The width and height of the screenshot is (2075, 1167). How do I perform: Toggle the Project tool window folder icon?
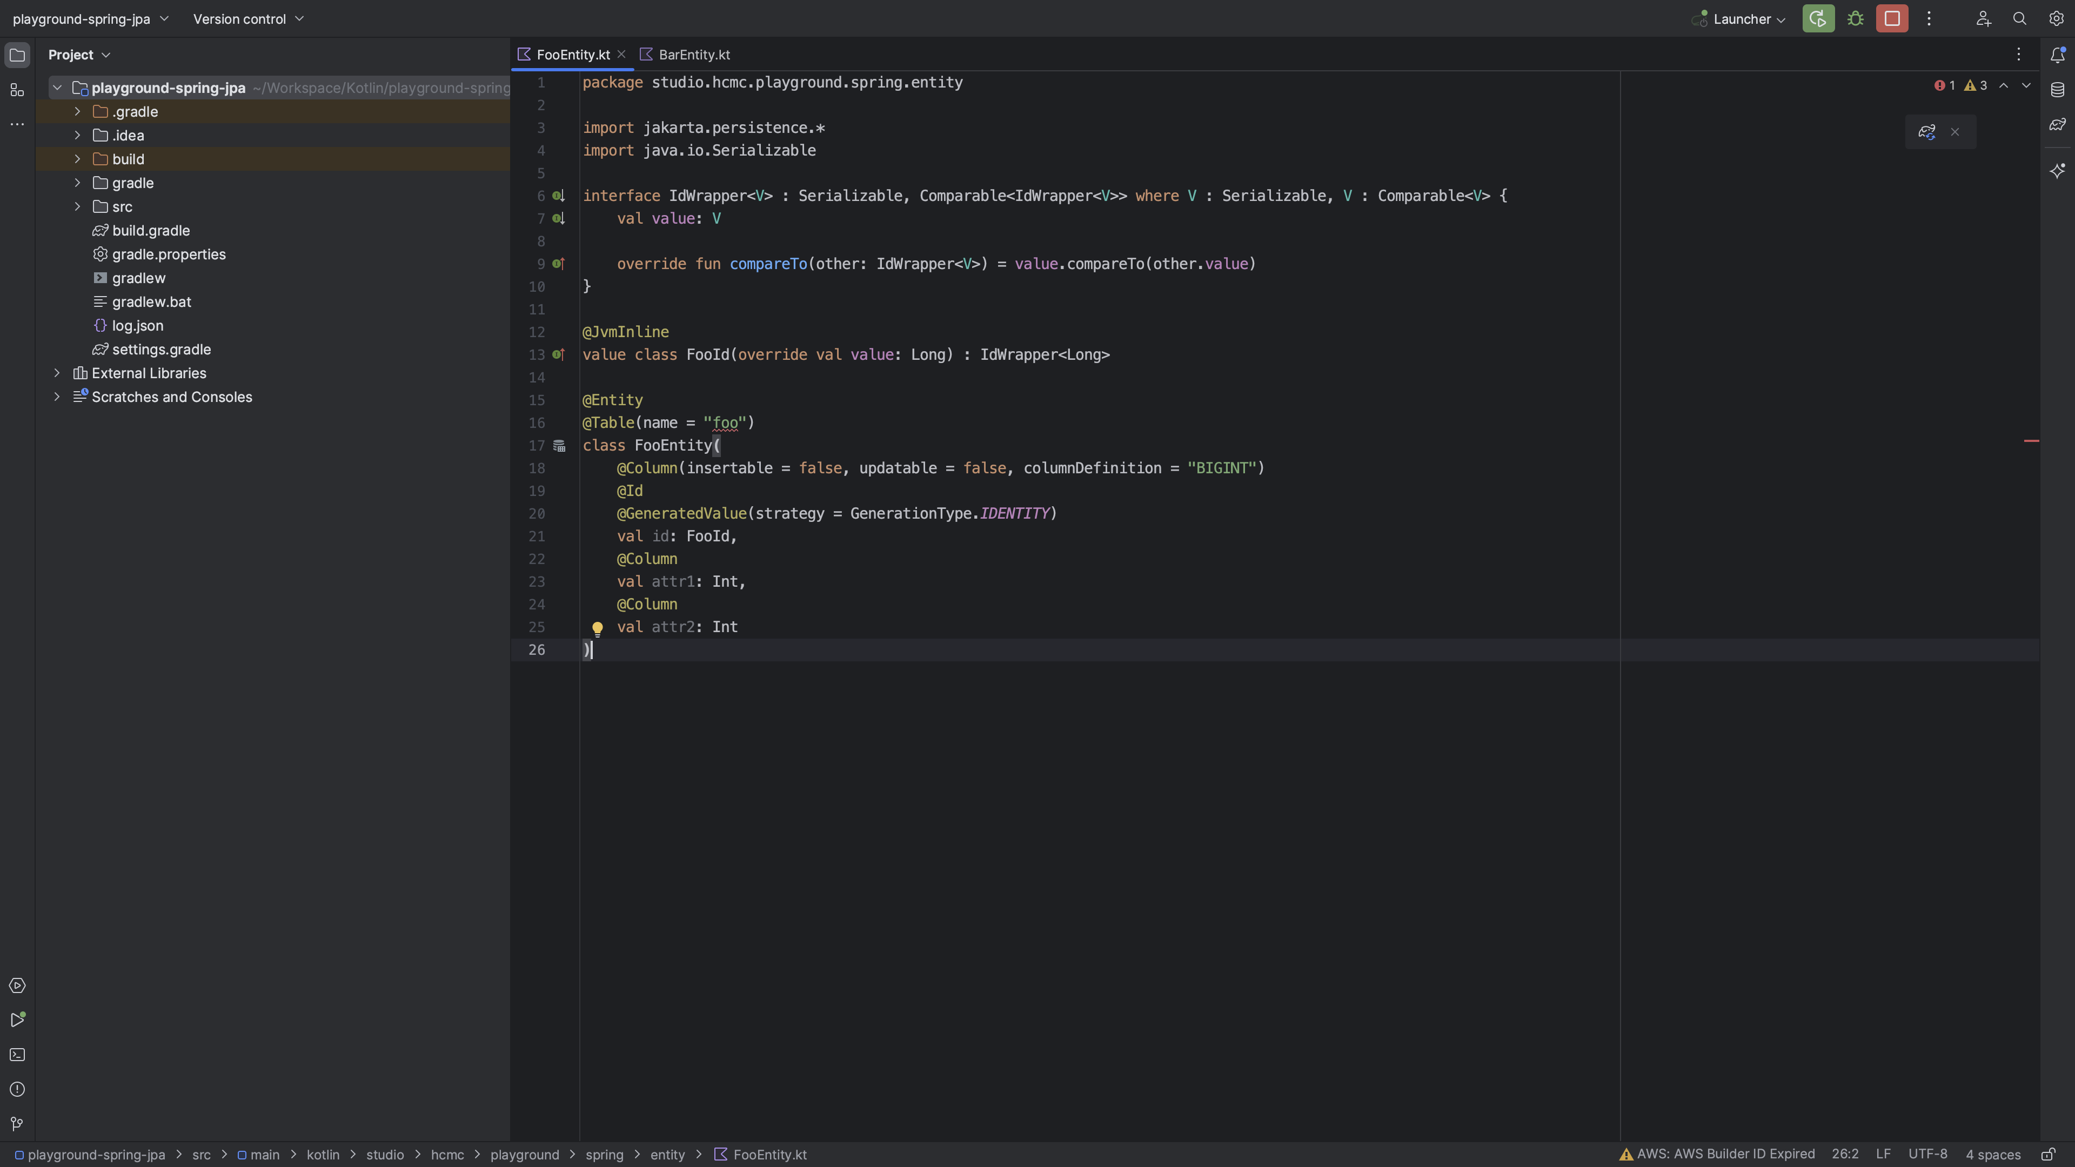17,55
